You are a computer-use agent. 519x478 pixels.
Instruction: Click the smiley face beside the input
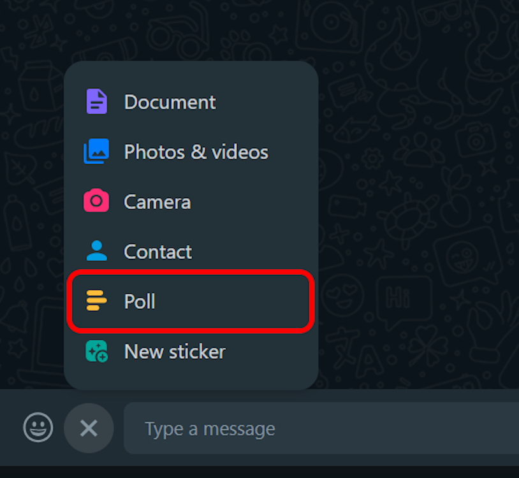[x=38, y=428]
